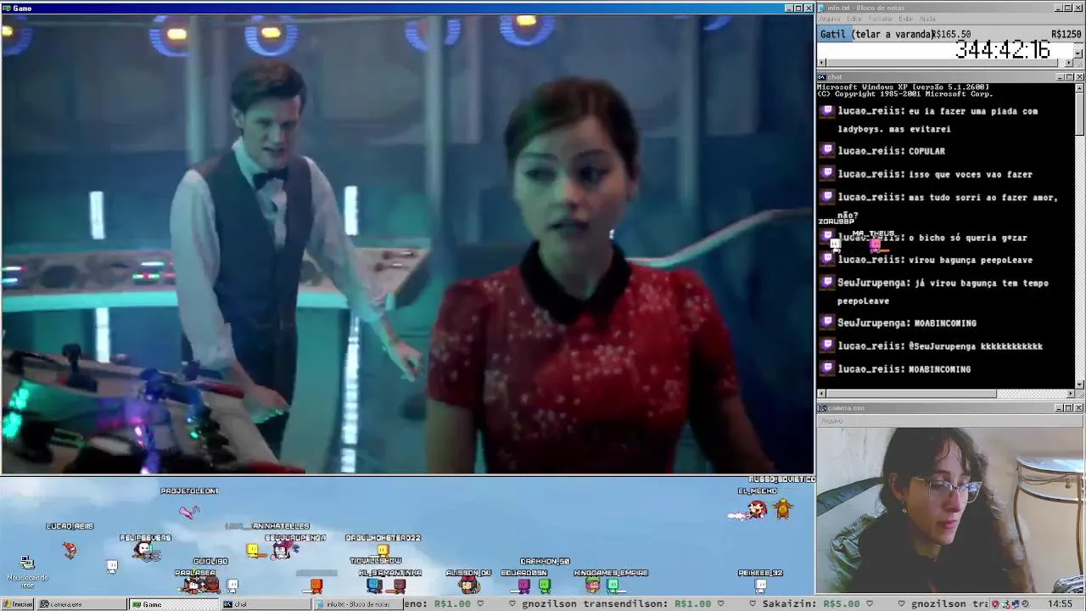Click the RUSSO_SOVIETICO bear character sprite
This screenshot has height=611, width=1086.
783,508
